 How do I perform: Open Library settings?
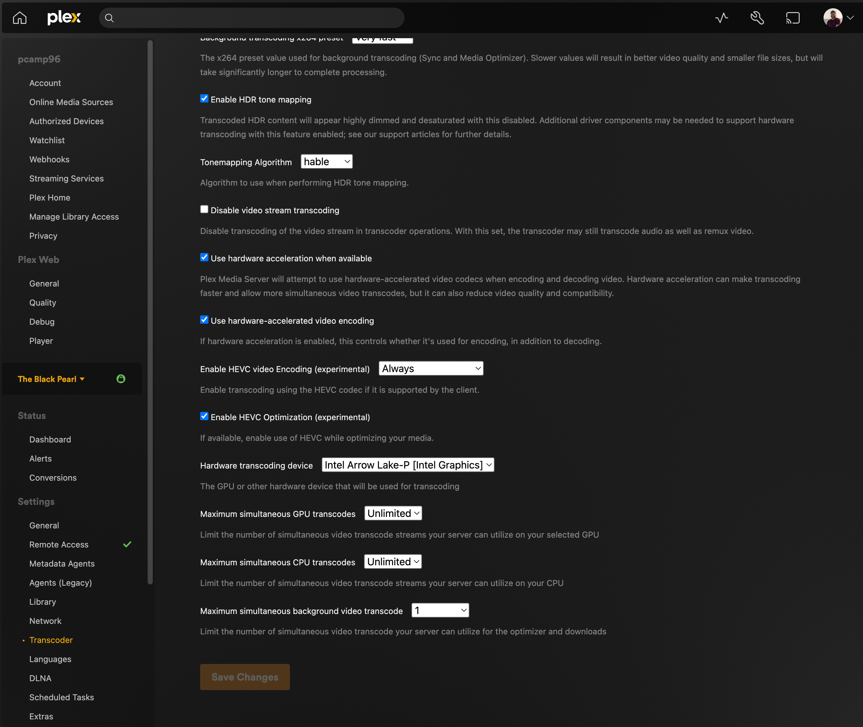(42, 602)
